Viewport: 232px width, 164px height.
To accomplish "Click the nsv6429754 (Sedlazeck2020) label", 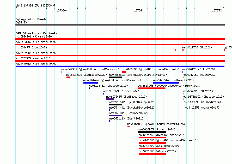I will 36,53.
